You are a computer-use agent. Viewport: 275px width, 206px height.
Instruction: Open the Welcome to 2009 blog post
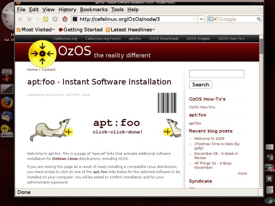click(x=209, y=139)
